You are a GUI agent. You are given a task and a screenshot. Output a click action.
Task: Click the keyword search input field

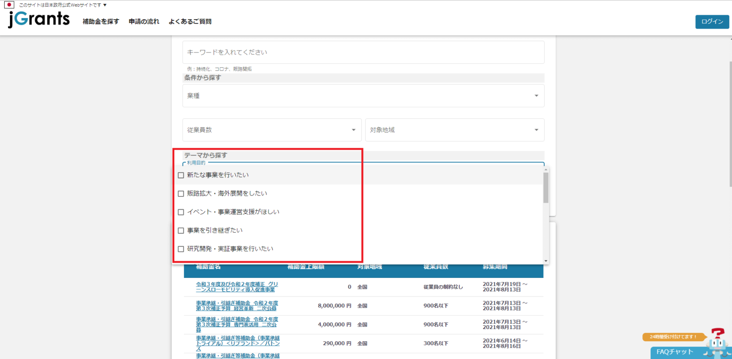363,52
